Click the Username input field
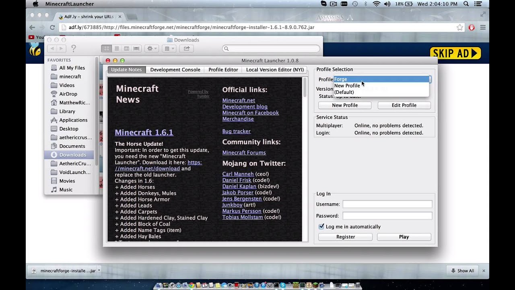 tap(387, 204)
